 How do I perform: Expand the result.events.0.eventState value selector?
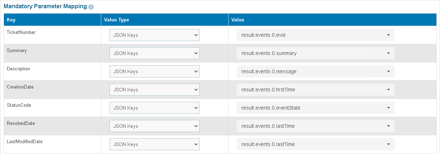(x=316, y=108)
